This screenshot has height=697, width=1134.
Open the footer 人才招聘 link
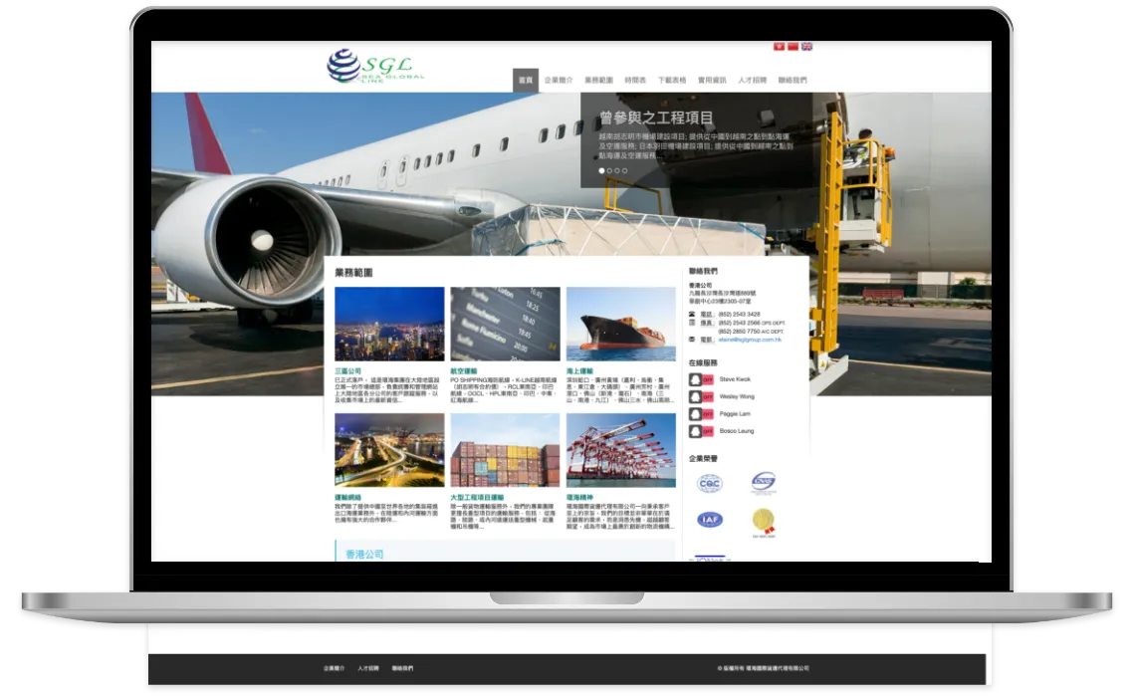click(368, 669)
